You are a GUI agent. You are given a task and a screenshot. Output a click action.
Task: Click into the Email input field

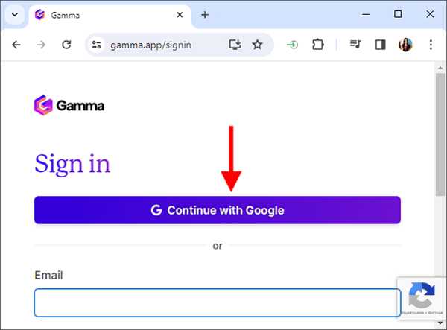(218, 302)
